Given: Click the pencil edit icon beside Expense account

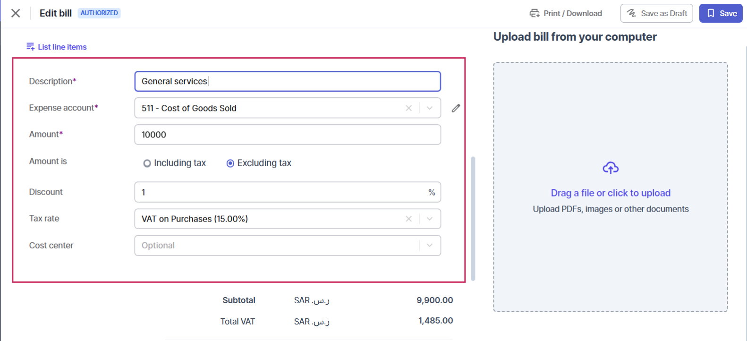Looking at the screenshot, I should [x=456, y=108].
